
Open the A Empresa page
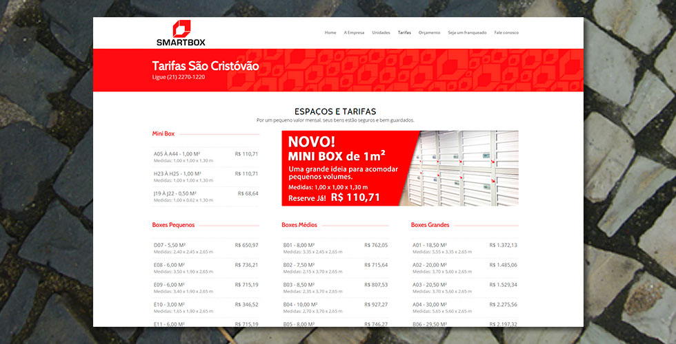pyautogui.click(x=354, y=32)
